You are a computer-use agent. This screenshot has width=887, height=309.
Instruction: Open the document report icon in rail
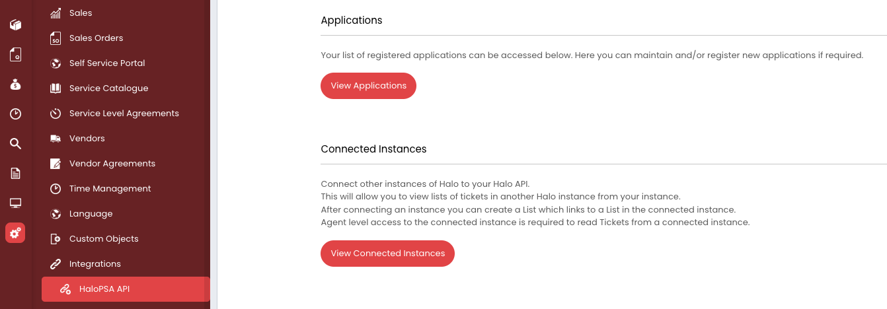15,174
